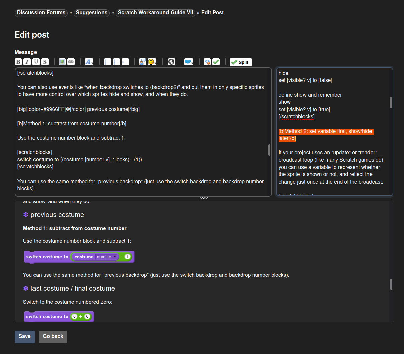Viewport: 404px width, 354px height.
Task: Click highlighted '[b]Method 2: set variable first' text
Action: pos(326,135)
